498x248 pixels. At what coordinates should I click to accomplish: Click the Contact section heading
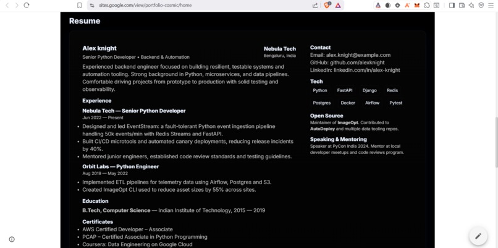coord(321,48)
